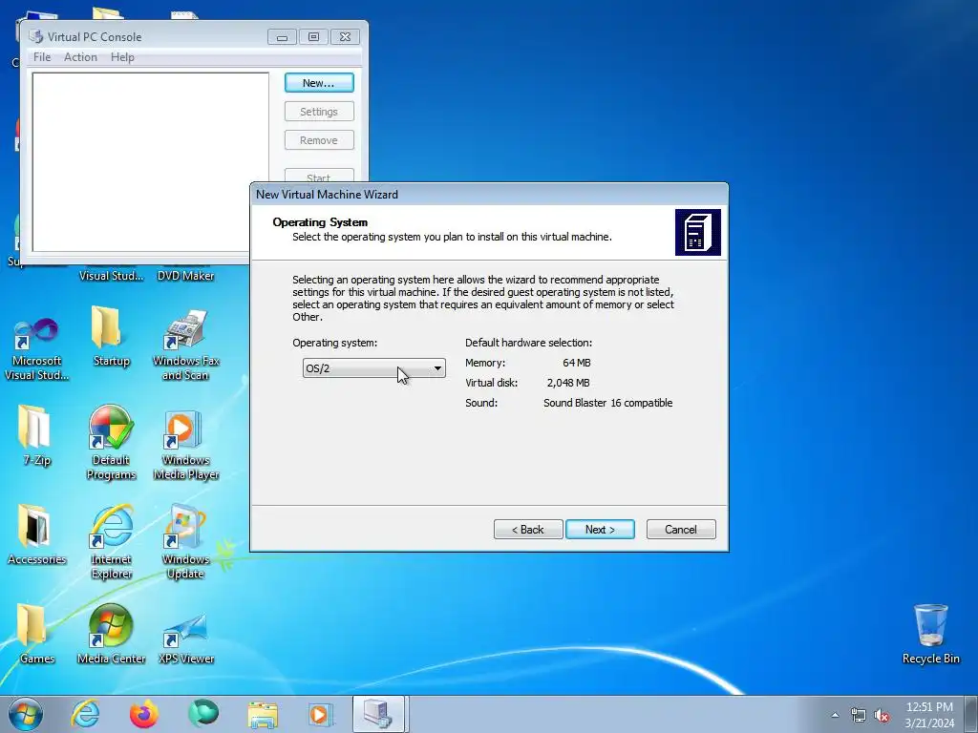The image size is (978, 733).
Task: Click the Remove button in Virtual PC Console
Action: (x=319, y=140)
